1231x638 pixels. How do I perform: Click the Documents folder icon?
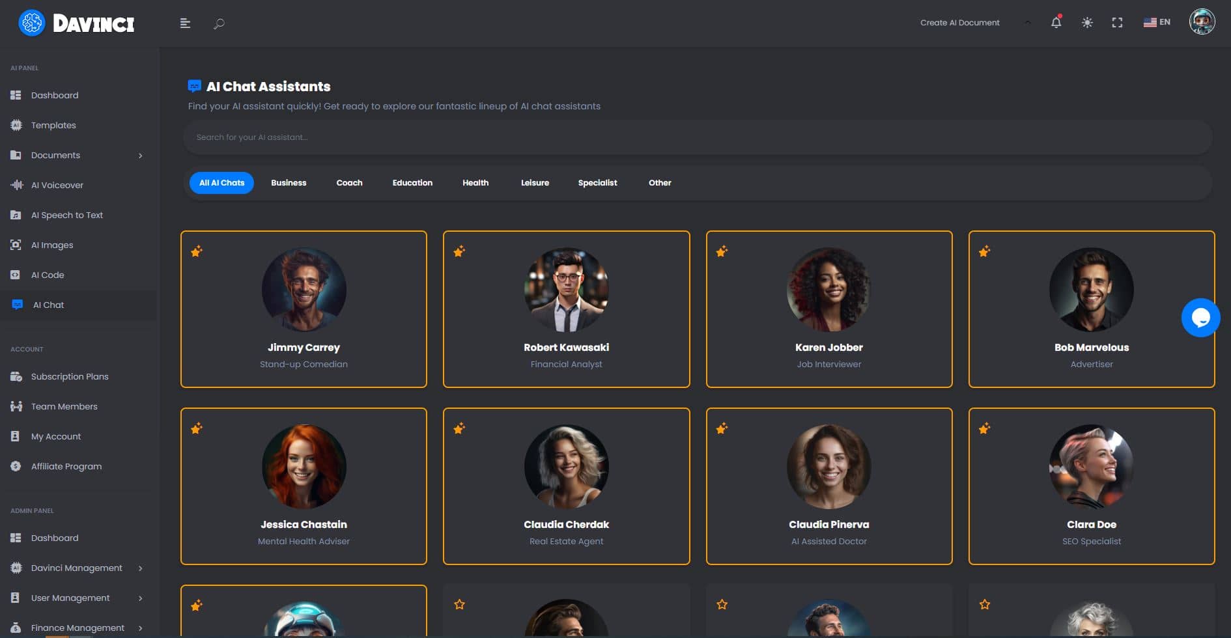point(16,155)
